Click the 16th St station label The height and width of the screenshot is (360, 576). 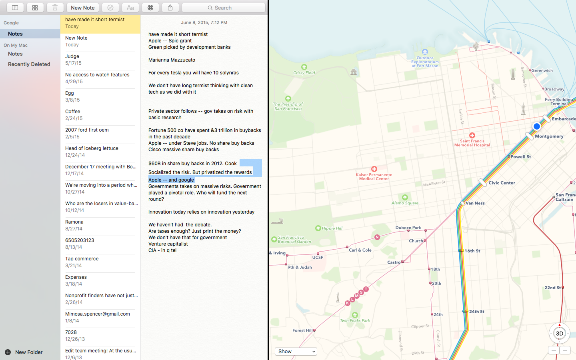point(472,251)
